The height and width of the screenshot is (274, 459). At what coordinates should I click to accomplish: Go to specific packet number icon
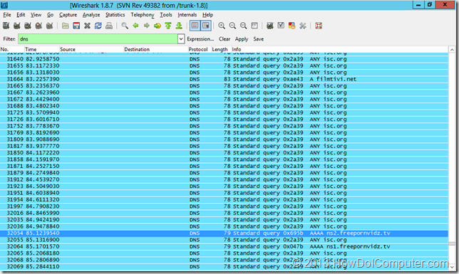pos(158,26)
